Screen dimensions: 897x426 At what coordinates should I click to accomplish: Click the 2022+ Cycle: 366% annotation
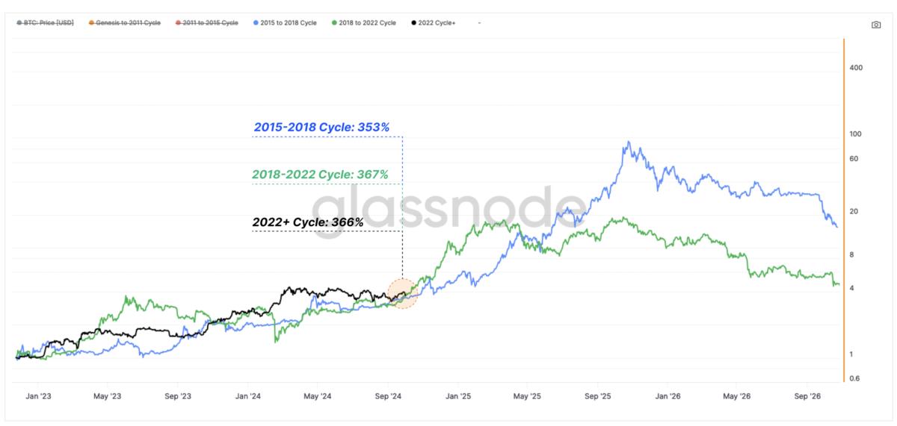(308, 222)
